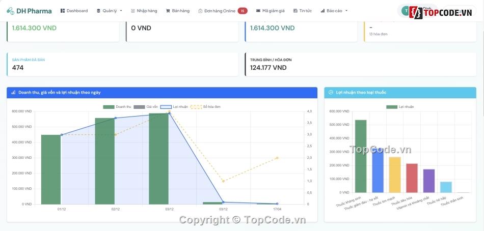This screenshot has width=484, height=231.
Task: Toggle the Giá vốn legend series
Action: (x=146, y=107)
